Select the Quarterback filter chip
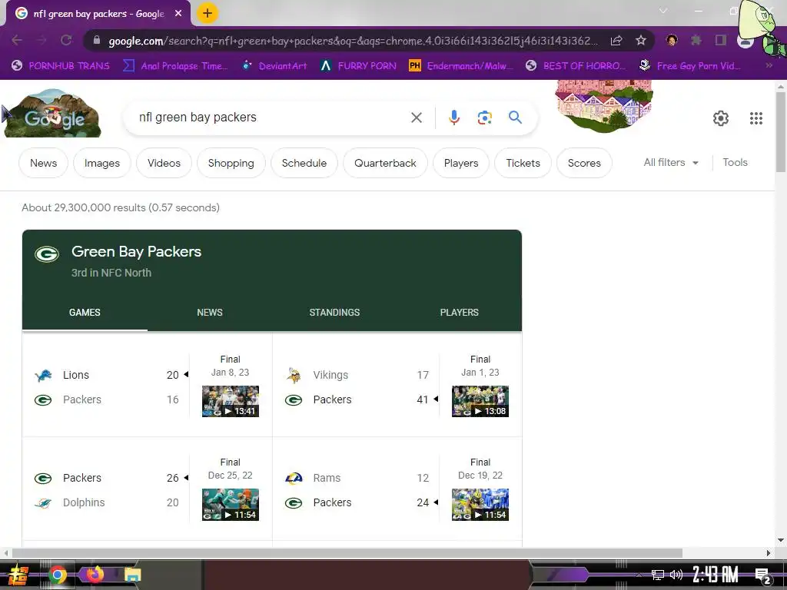 coord(385,163)
